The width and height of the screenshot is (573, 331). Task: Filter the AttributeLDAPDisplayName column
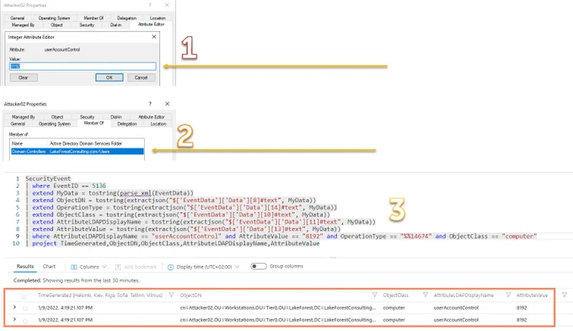(507, 295)
